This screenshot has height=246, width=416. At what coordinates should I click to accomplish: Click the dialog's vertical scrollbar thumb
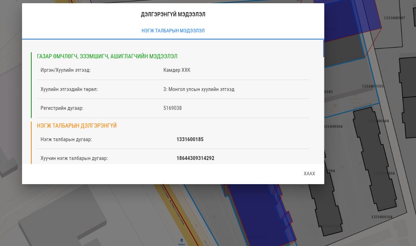pos(323,49)
